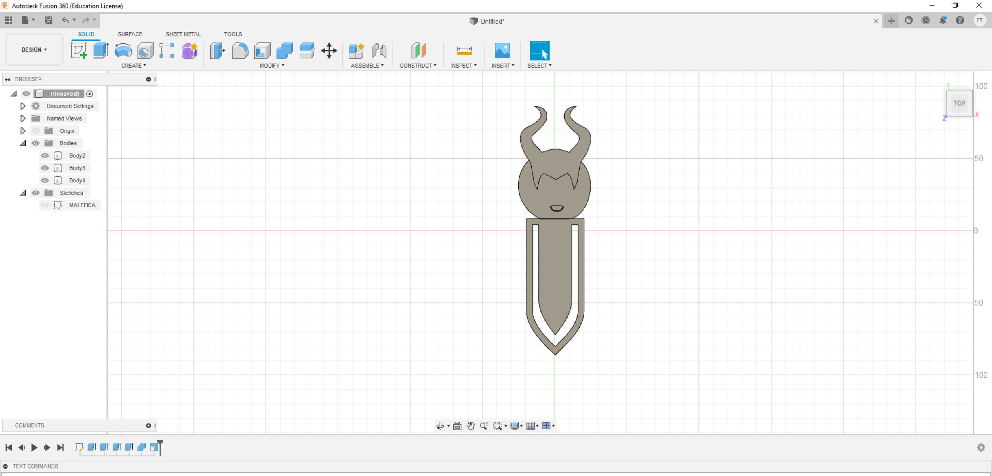Expand the Document Settings node
Viewport: 992px width, 476px height.
tap(23, 106)
